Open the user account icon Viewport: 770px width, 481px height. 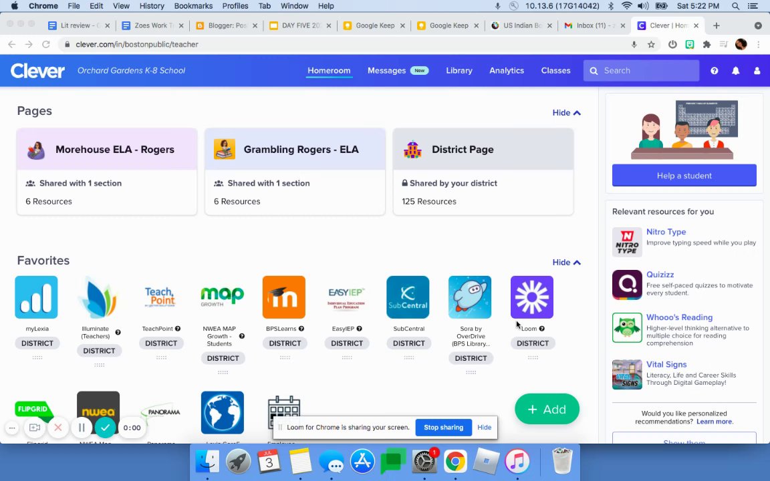point(757,71)
